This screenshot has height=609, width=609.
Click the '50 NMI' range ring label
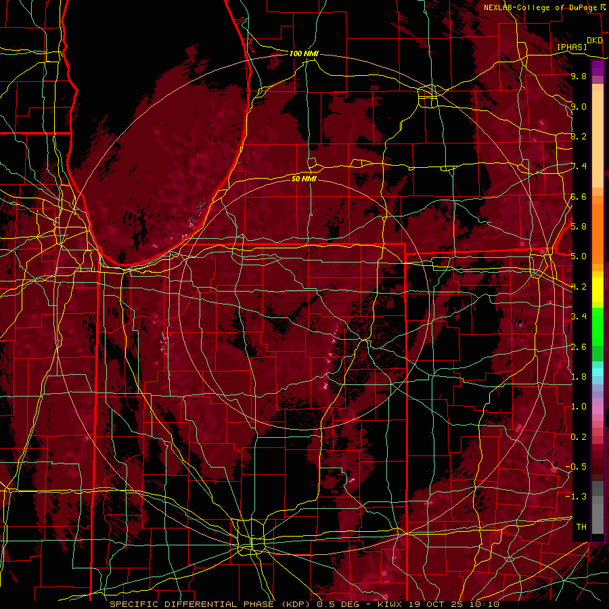click(x=304, y=179)
